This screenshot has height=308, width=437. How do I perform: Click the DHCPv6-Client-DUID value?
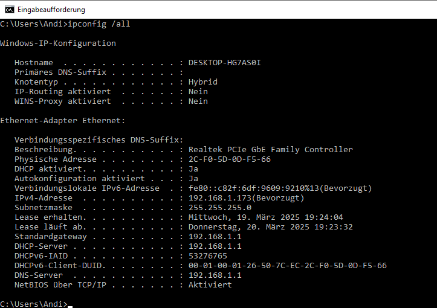pyautogui.click(x=288, y=266)
